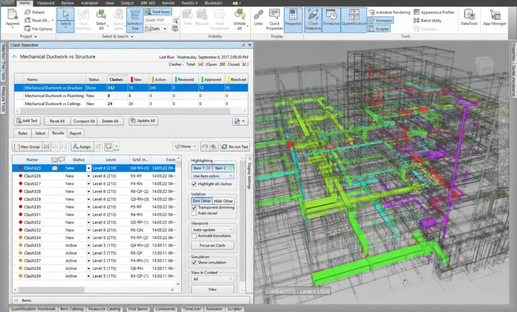Toggle the Properties panel icon

point(293,15)
